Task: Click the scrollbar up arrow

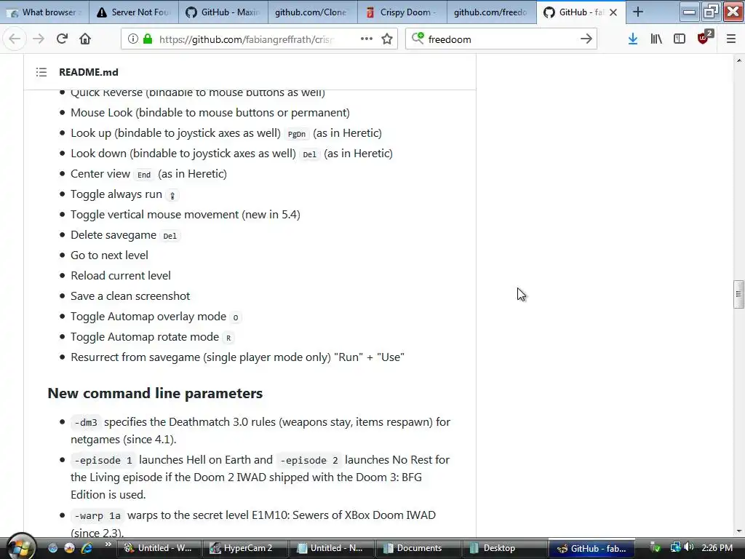Action: (x=738, y=61)
